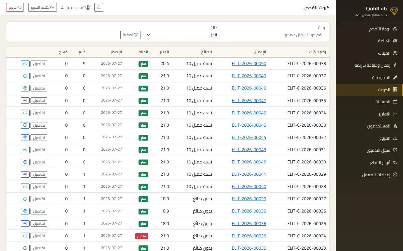
Task: Open receipt link ELIT-2026-00046
Action: [x=249, y=113]
